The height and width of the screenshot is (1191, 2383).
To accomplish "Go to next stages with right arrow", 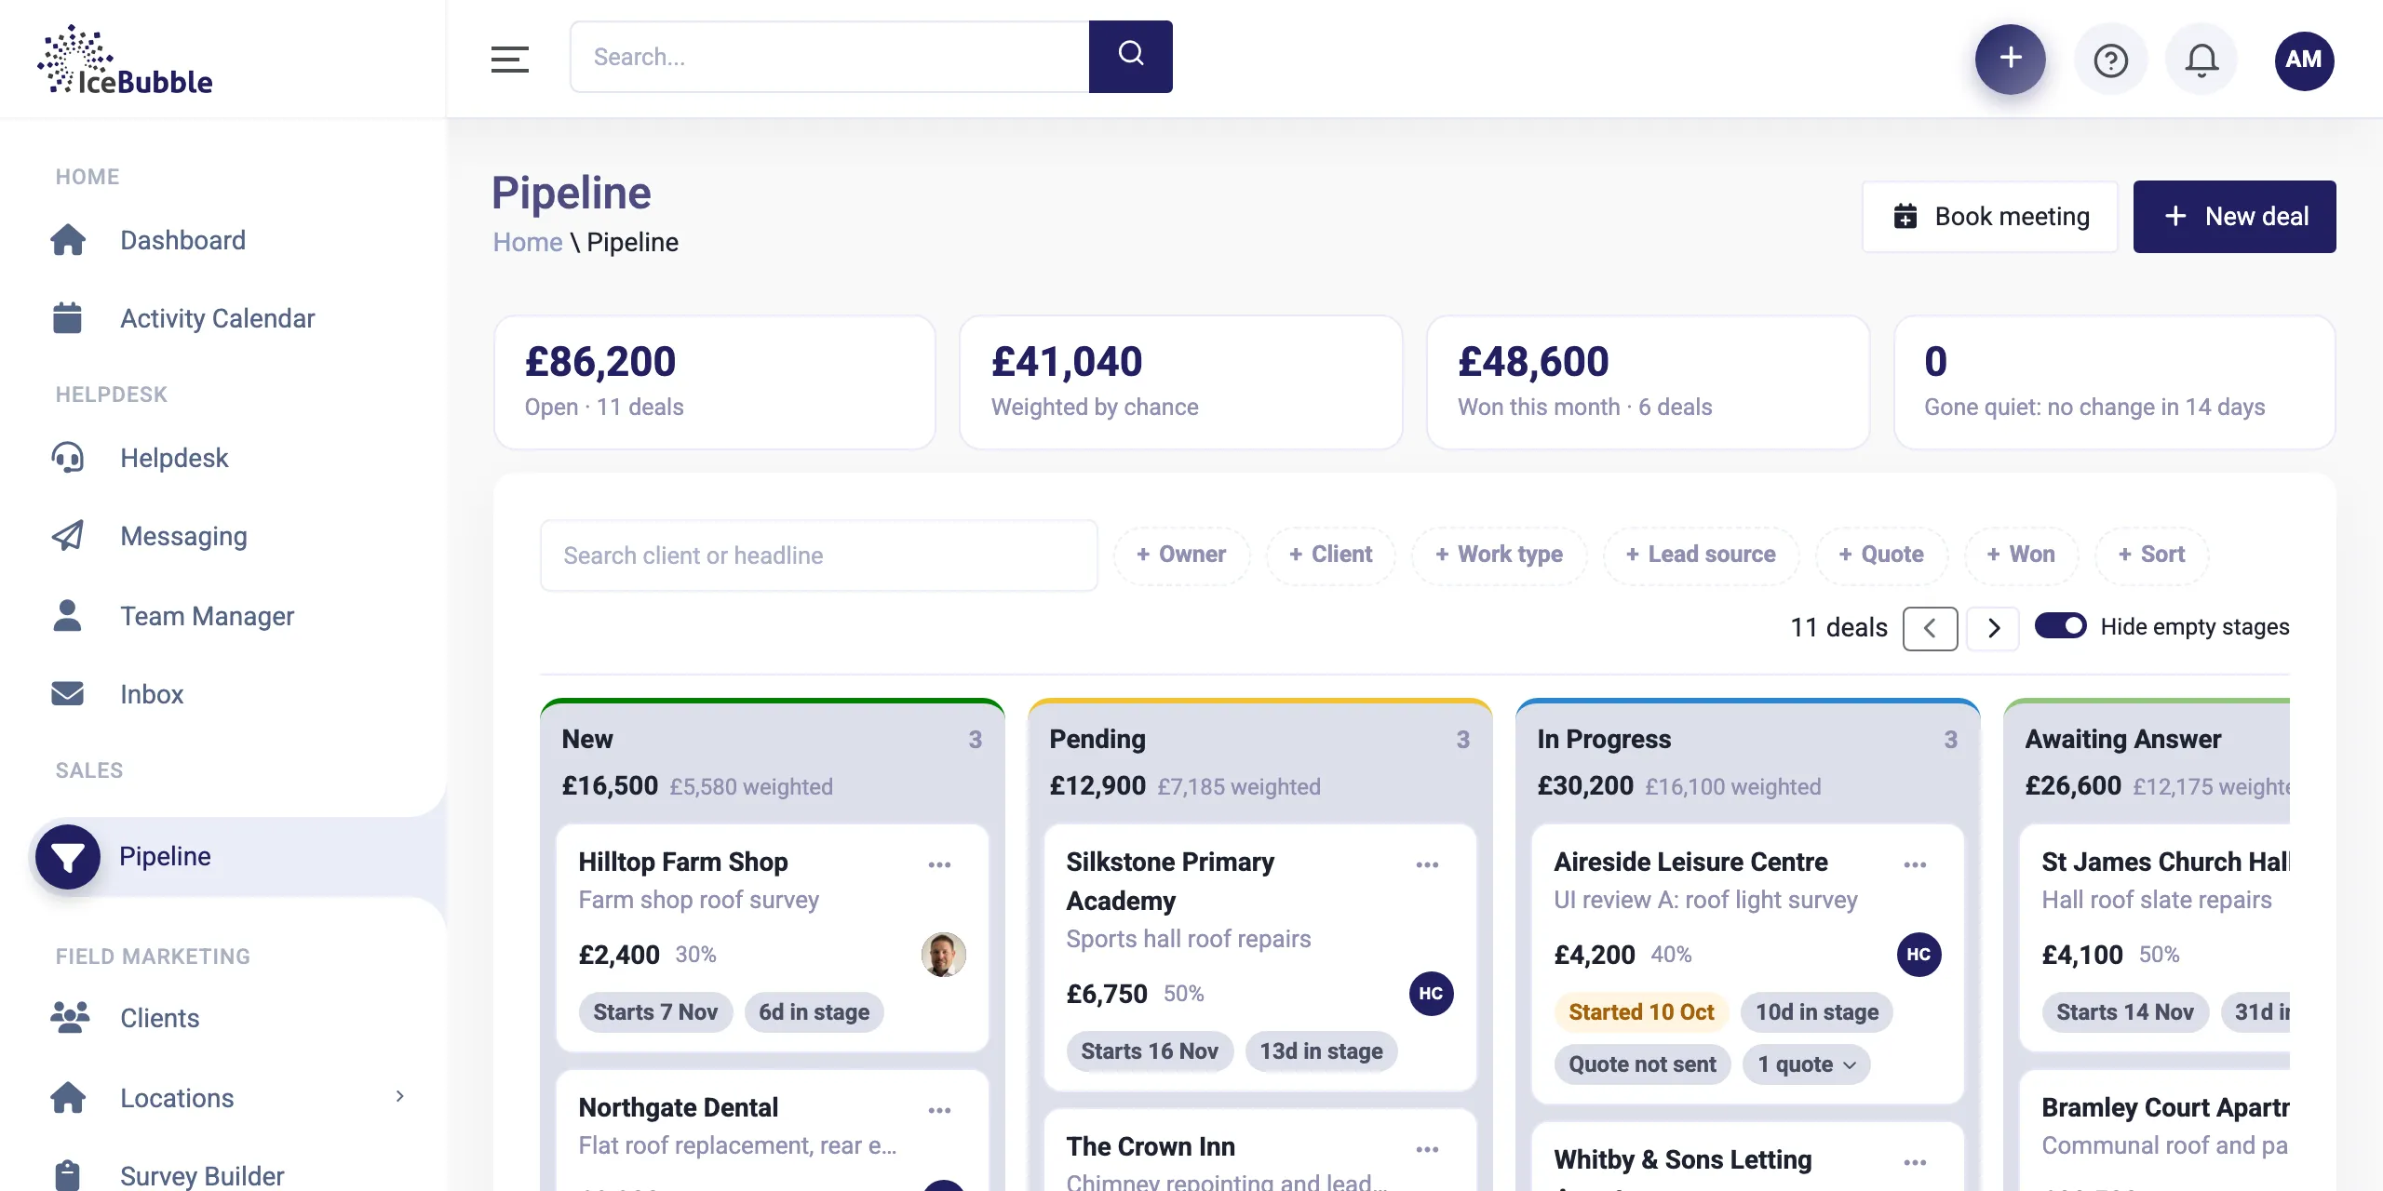I will [x=1992, y=628].
